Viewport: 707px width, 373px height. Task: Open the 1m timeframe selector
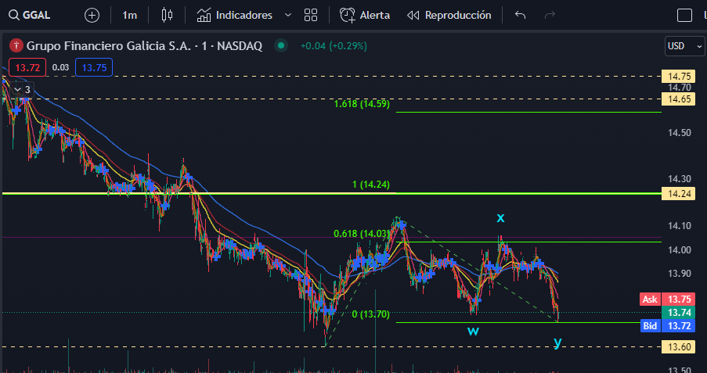(x=129, y=16)
